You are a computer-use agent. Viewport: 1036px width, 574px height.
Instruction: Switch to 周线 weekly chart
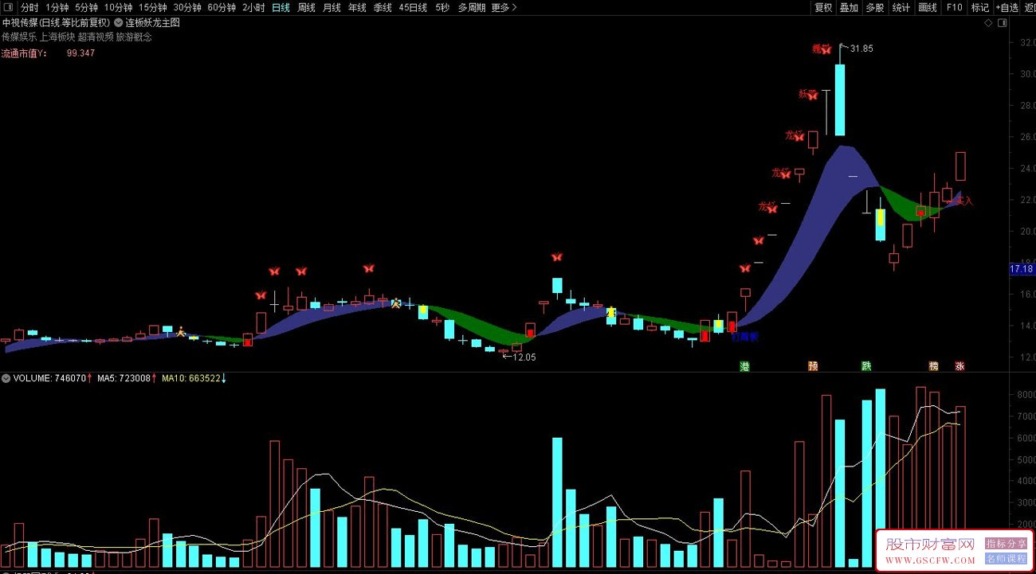pyautogui.click(x=306, y=7)
